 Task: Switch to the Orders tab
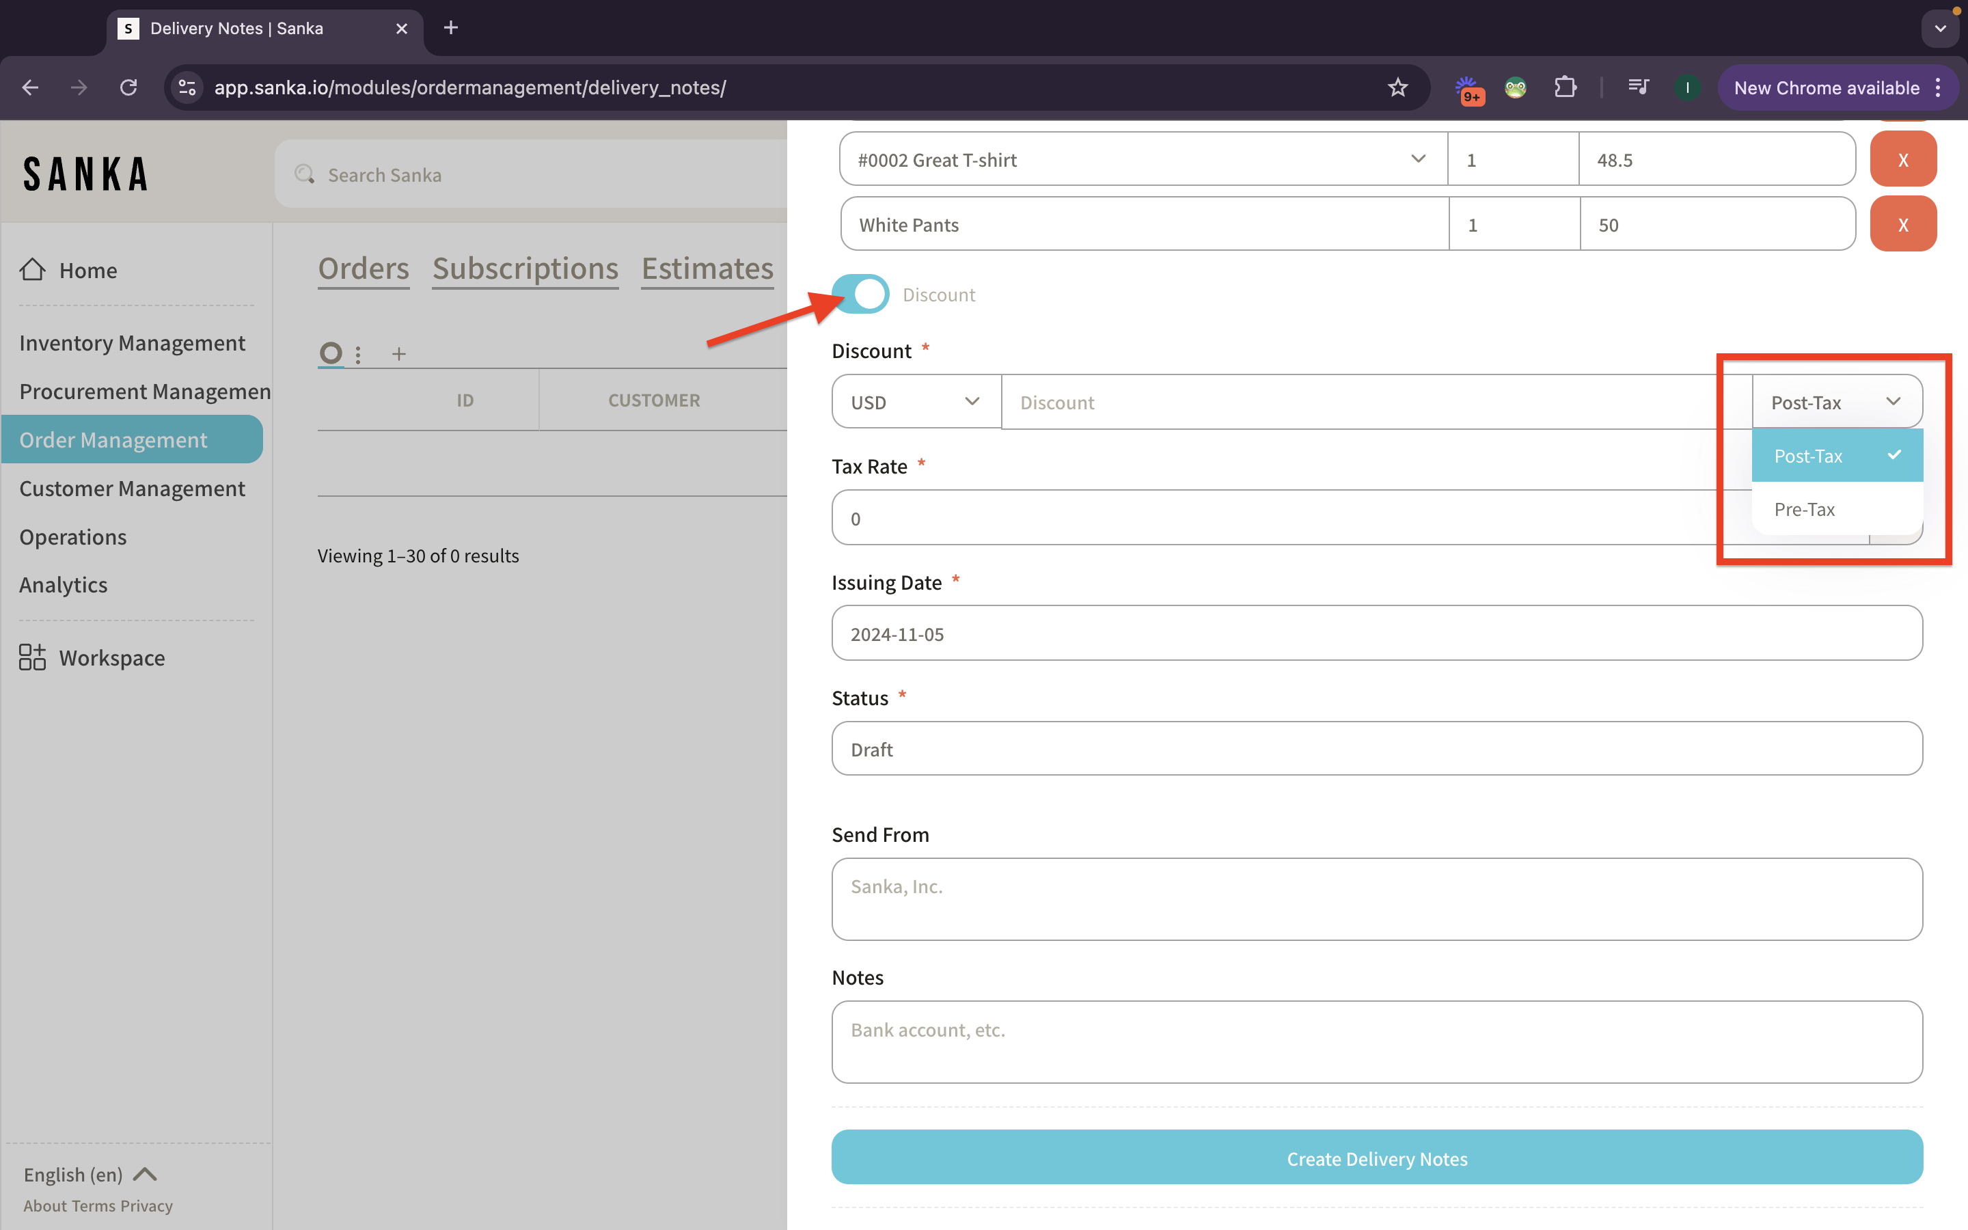pyautogui.click(x=364, y=269)
